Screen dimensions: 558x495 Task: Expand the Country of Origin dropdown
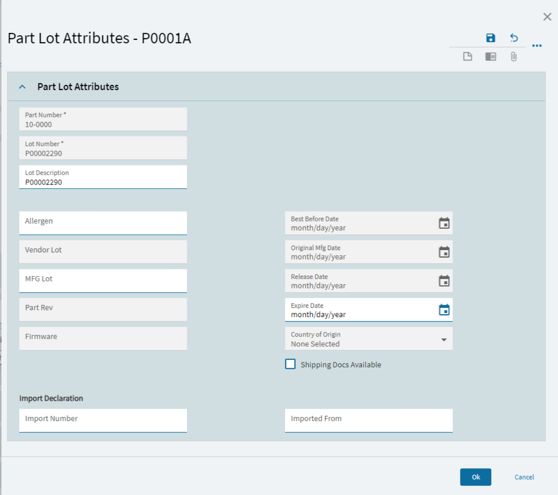[443, 340]
